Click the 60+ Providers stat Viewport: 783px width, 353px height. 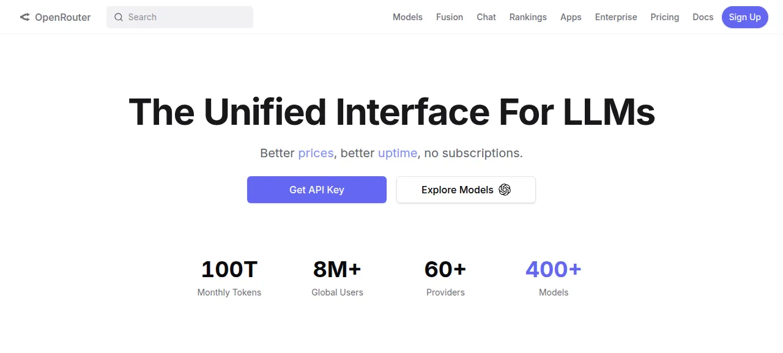coord(445,278)
